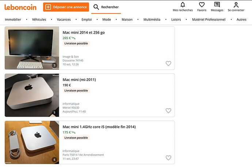Open the Véhicules category
The image size is (252, 167).
click(41, 20)
